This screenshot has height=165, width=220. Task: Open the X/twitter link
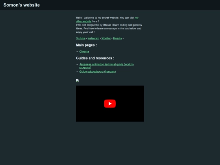coord(106,38)
